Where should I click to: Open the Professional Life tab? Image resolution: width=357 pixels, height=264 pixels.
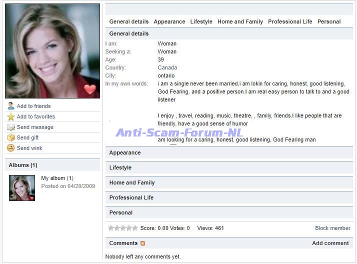[x=290, y=21]
